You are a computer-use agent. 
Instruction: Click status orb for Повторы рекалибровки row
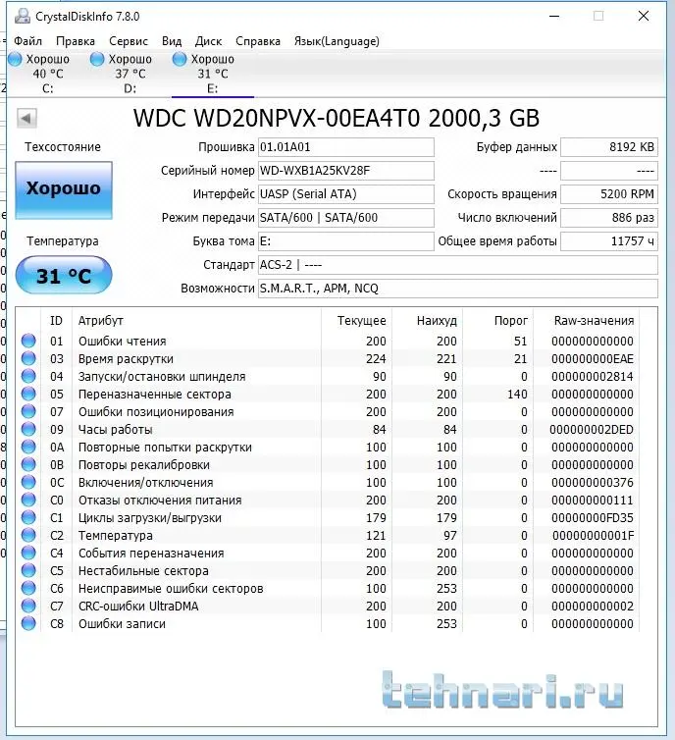click(28, 464)
